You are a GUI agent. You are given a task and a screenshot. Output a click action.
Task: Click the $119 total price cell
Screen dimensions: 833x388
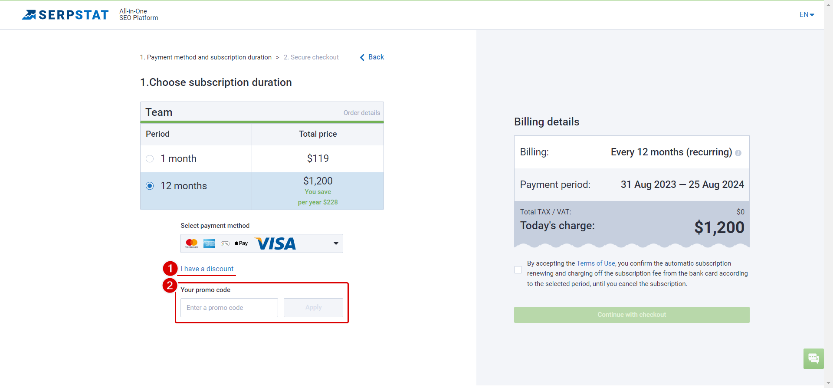point(318,159)
